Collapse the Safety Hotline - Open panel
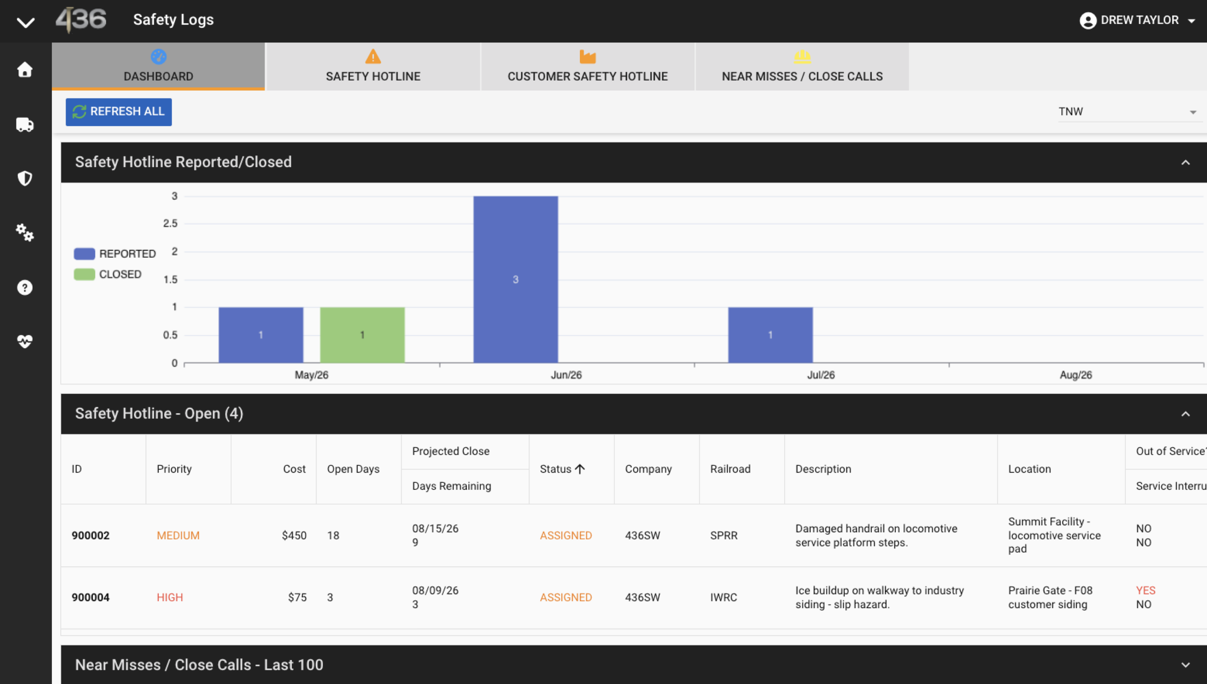 click(x=1185, y=414)
